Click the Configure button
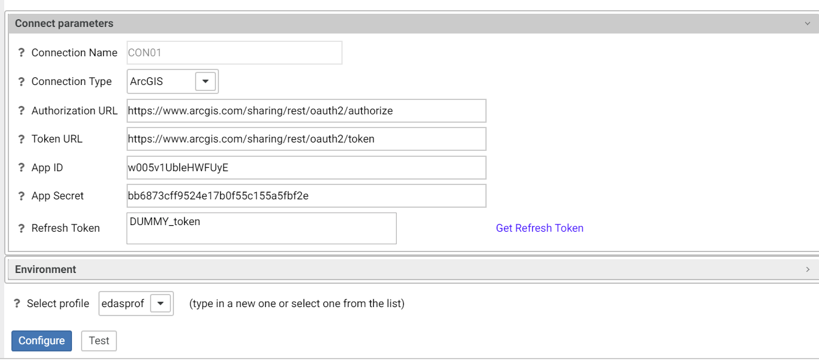Viewport: 819px width, 361px height. (x=41, y=341)
